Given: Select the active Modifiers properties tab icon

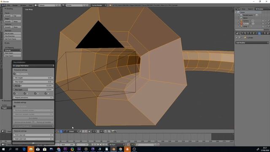Looking at the screenshot, I should (x=259, y=33).
